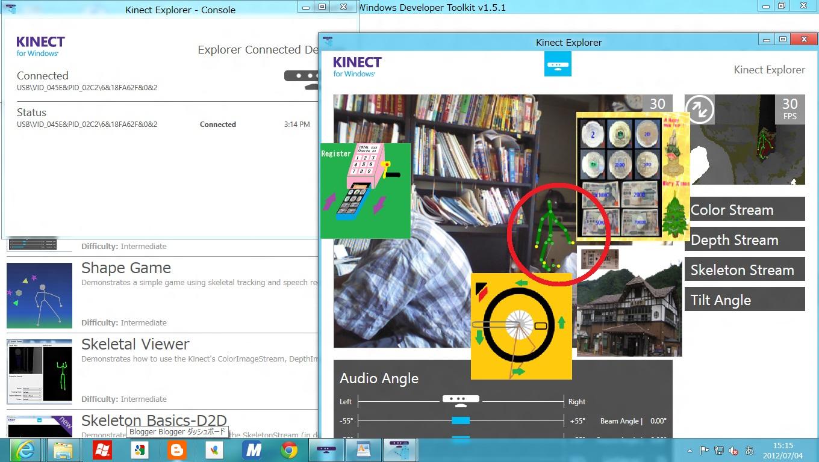Click the blue M app taskbar icon
This screenshot has height=462, width=819.
coord(252,450)
